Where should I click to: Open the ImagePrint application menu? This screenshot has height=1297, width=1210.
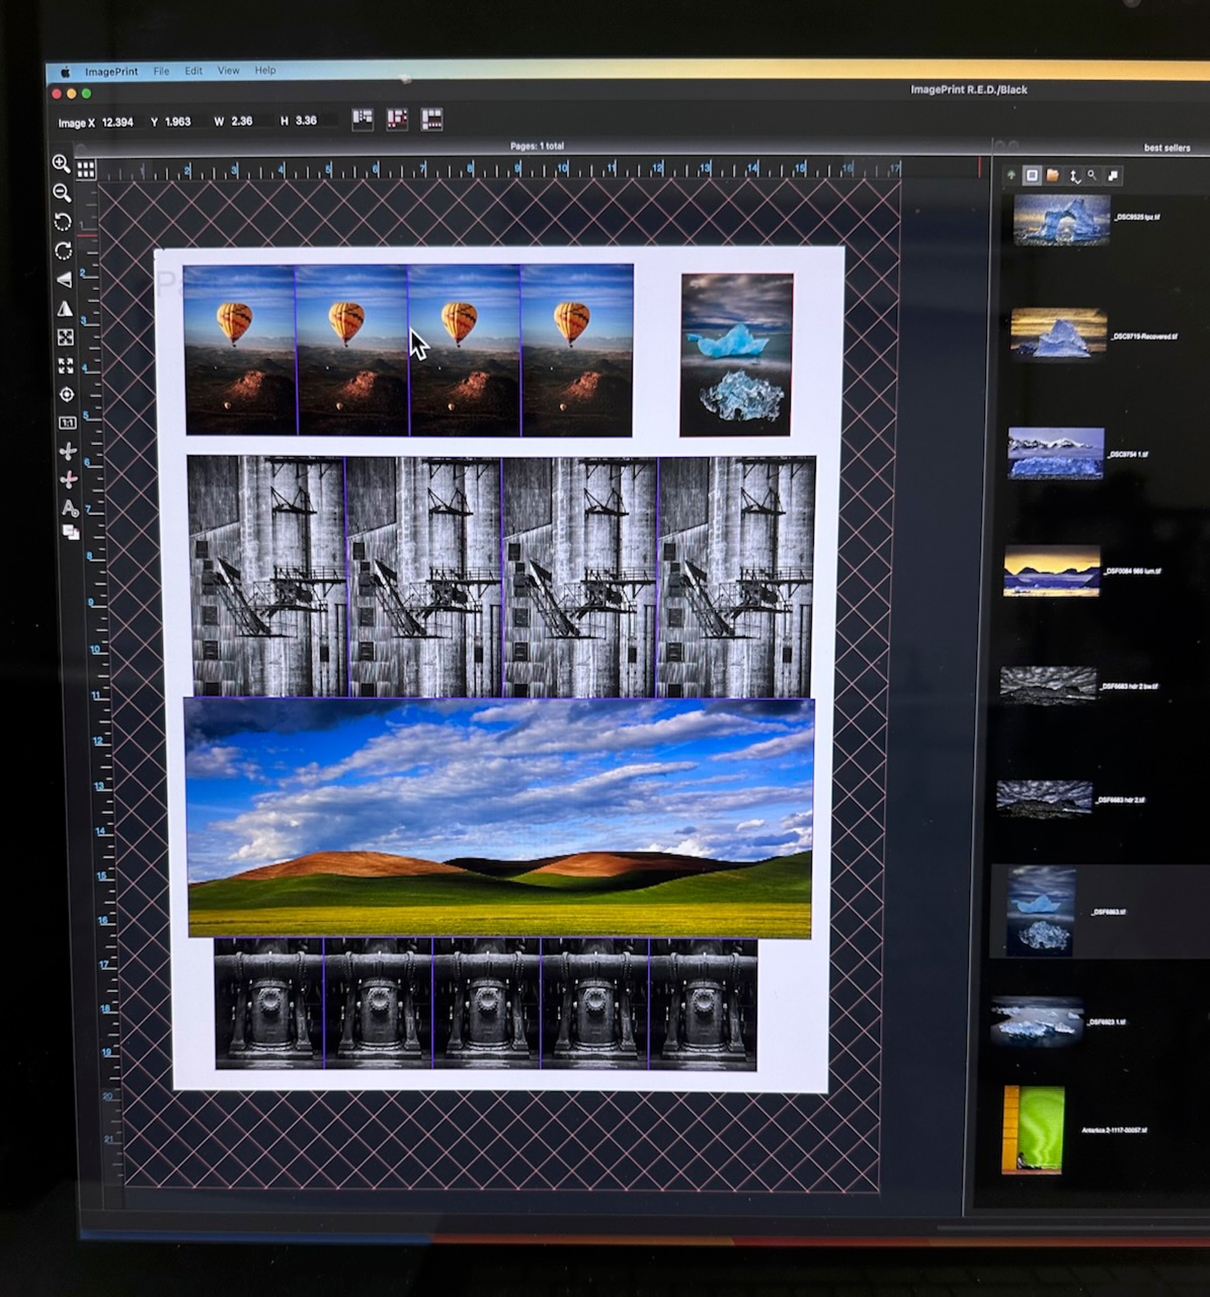pyautogui.click(x=111, y=72)
